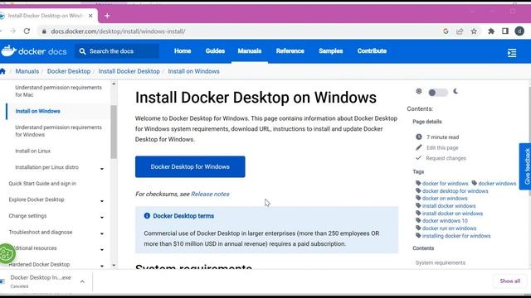The image size is (531, 298).
Task: Click Show all downloads button
Action: tap(510, 281)
